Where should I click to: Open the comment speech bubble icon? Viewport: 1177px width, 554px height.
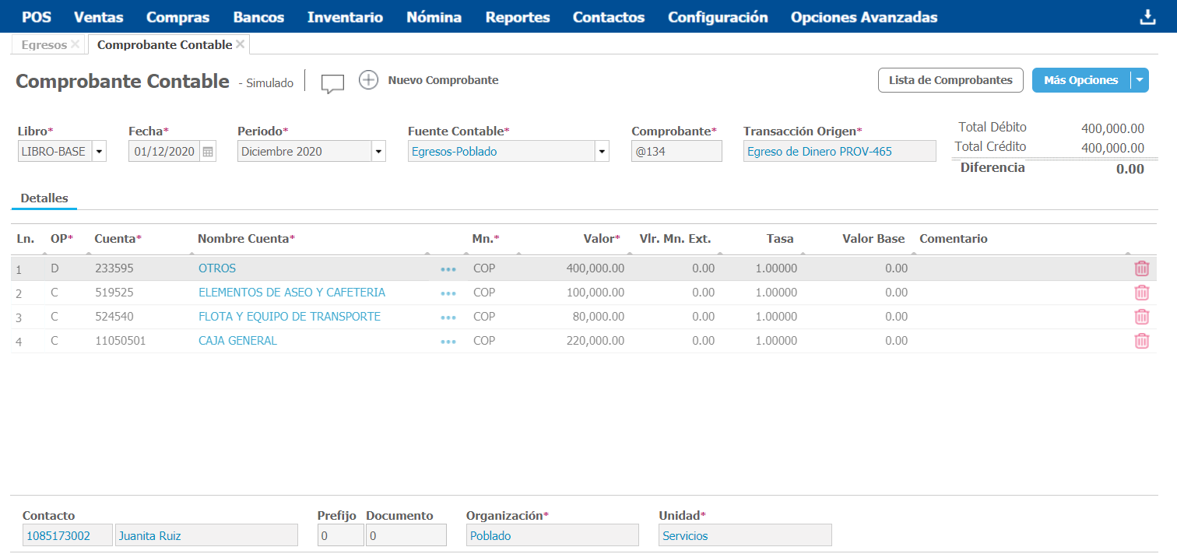coord(332,83)
